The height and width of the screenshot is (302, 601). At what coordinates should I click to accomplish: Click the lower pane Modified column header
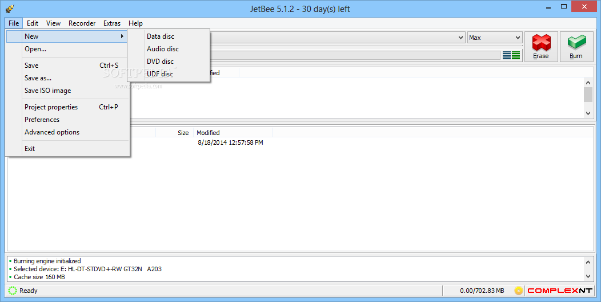pos(233,133)
